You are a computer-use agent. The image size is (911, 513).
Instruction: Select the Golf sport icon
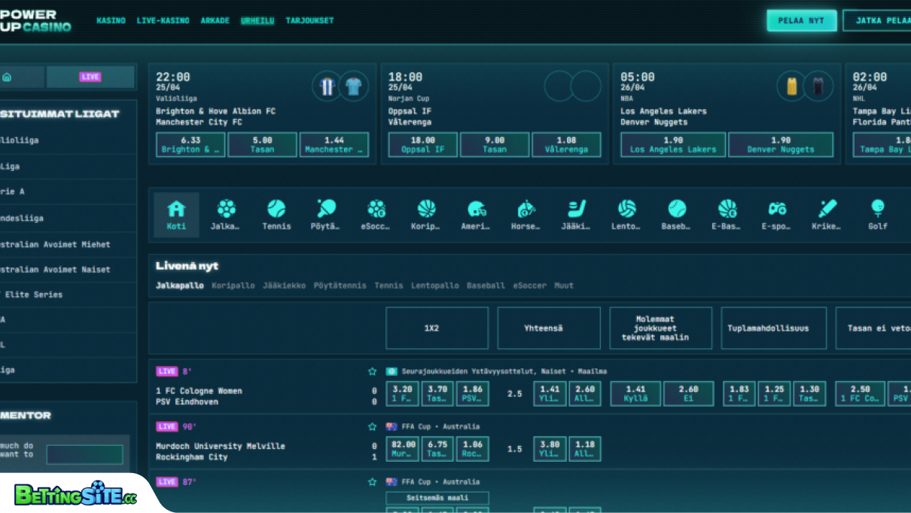click(x=878, y=215)
